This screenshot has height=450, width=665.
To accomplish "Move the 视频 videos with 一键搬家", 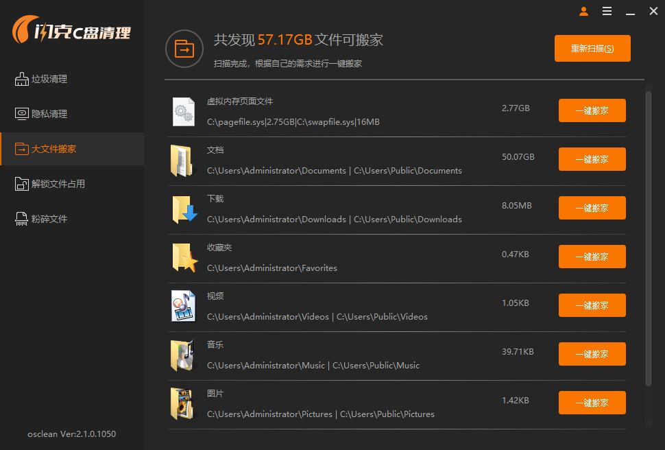I will 592,305.
